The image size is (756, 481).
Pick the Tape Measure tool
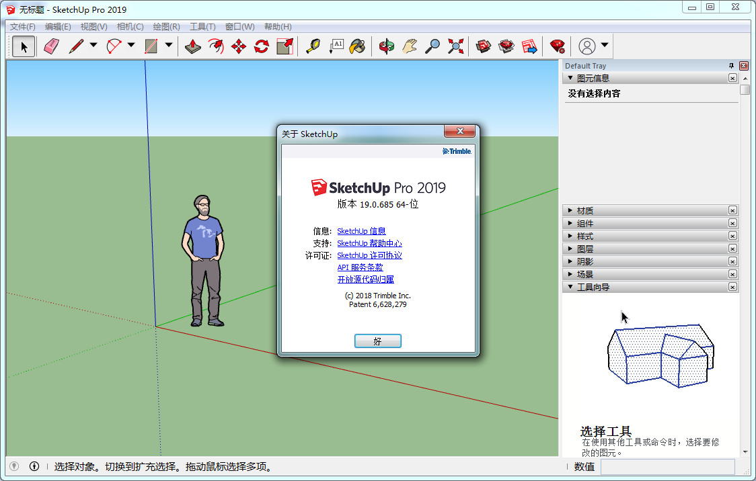point(313,46)
